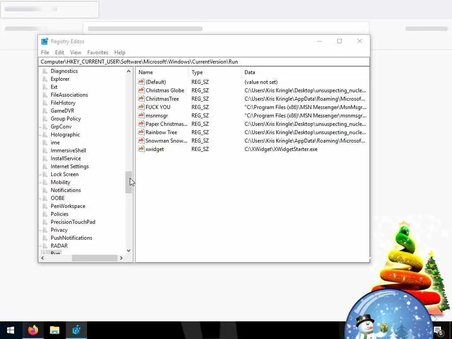This screenshot has height=339, width=452.
Task: Select the PushNotifications key
Action: [71, 238]
